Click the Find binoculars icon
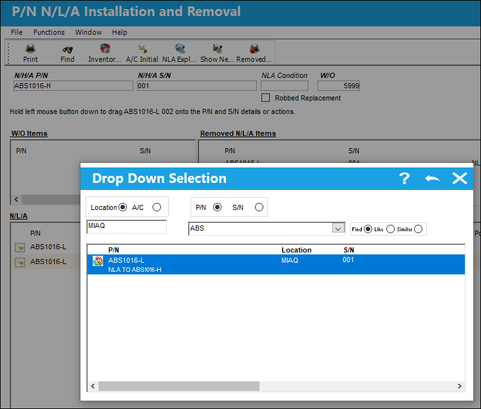The image size is (481, 409). point(67,50)
